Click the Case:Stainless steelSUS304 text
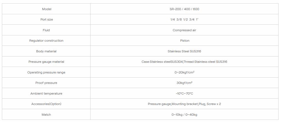The width and height of the screenshot is (283, 122). point(162,62)
